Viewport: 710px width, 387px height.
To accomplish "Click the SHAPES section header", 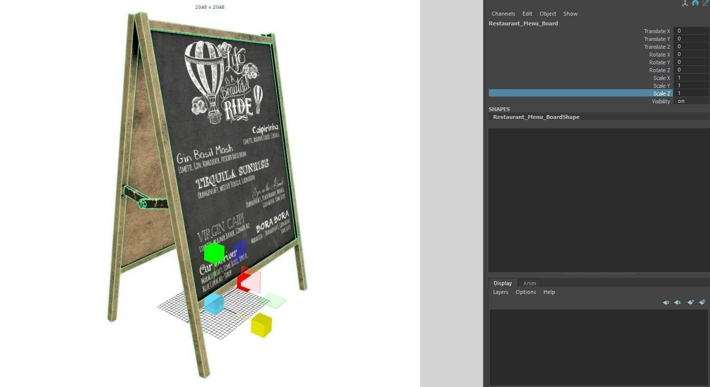I will (x=499, y=109).
